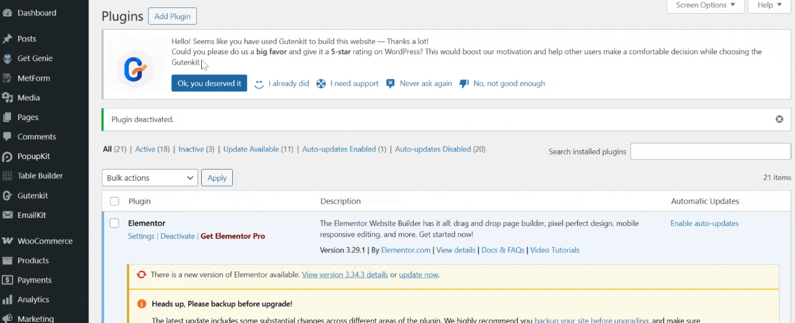Click the I need support link

tap(355, 84)
